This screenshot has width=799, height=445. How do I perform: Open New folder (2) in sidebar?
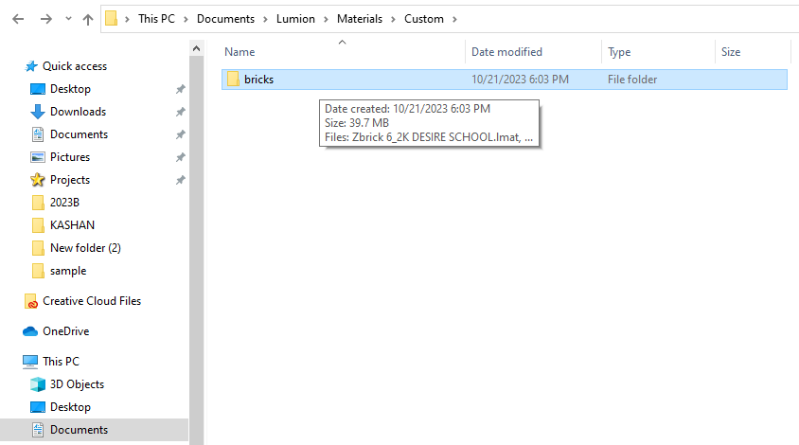click(85, 248)
